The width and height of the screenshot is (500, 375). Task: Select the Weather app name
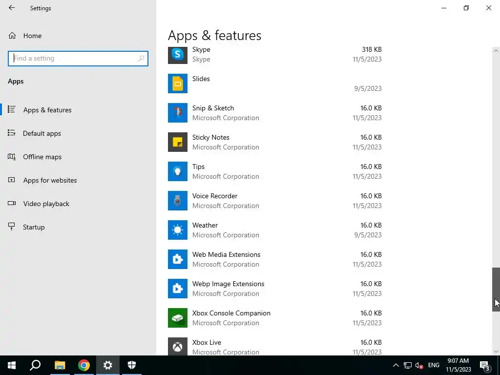205,226
